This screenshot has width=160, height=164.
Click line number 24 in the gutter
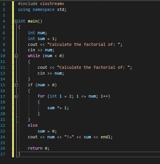point(3,137)
